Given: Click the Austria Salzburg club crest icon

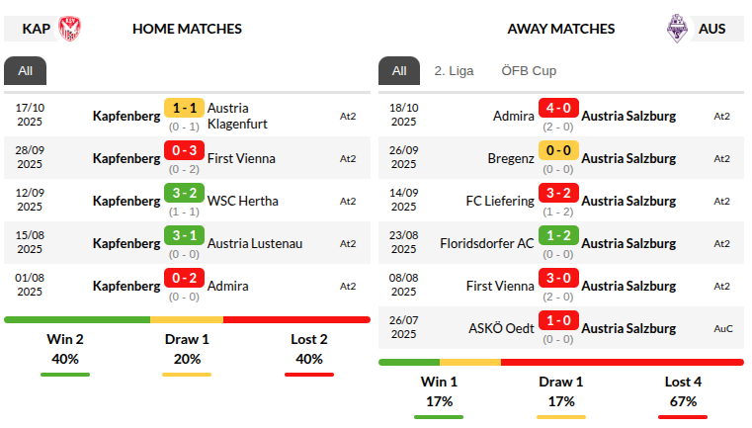Looking at the screenshot, I should tap(676, 29).
